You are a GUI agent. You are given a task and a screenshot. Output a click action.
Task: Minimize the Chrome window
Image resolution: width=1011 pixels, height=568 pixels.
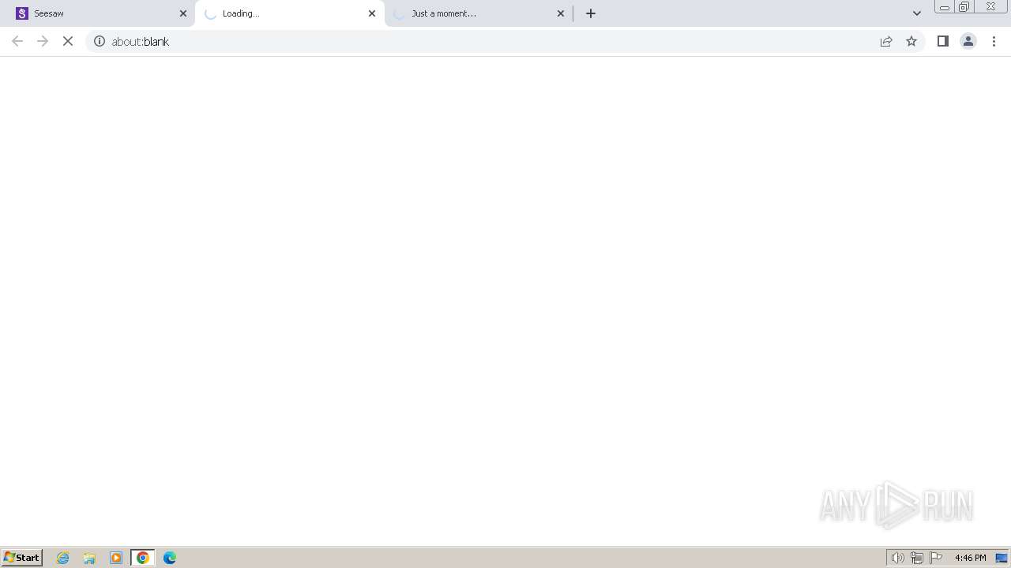click(x=944, y=7)
